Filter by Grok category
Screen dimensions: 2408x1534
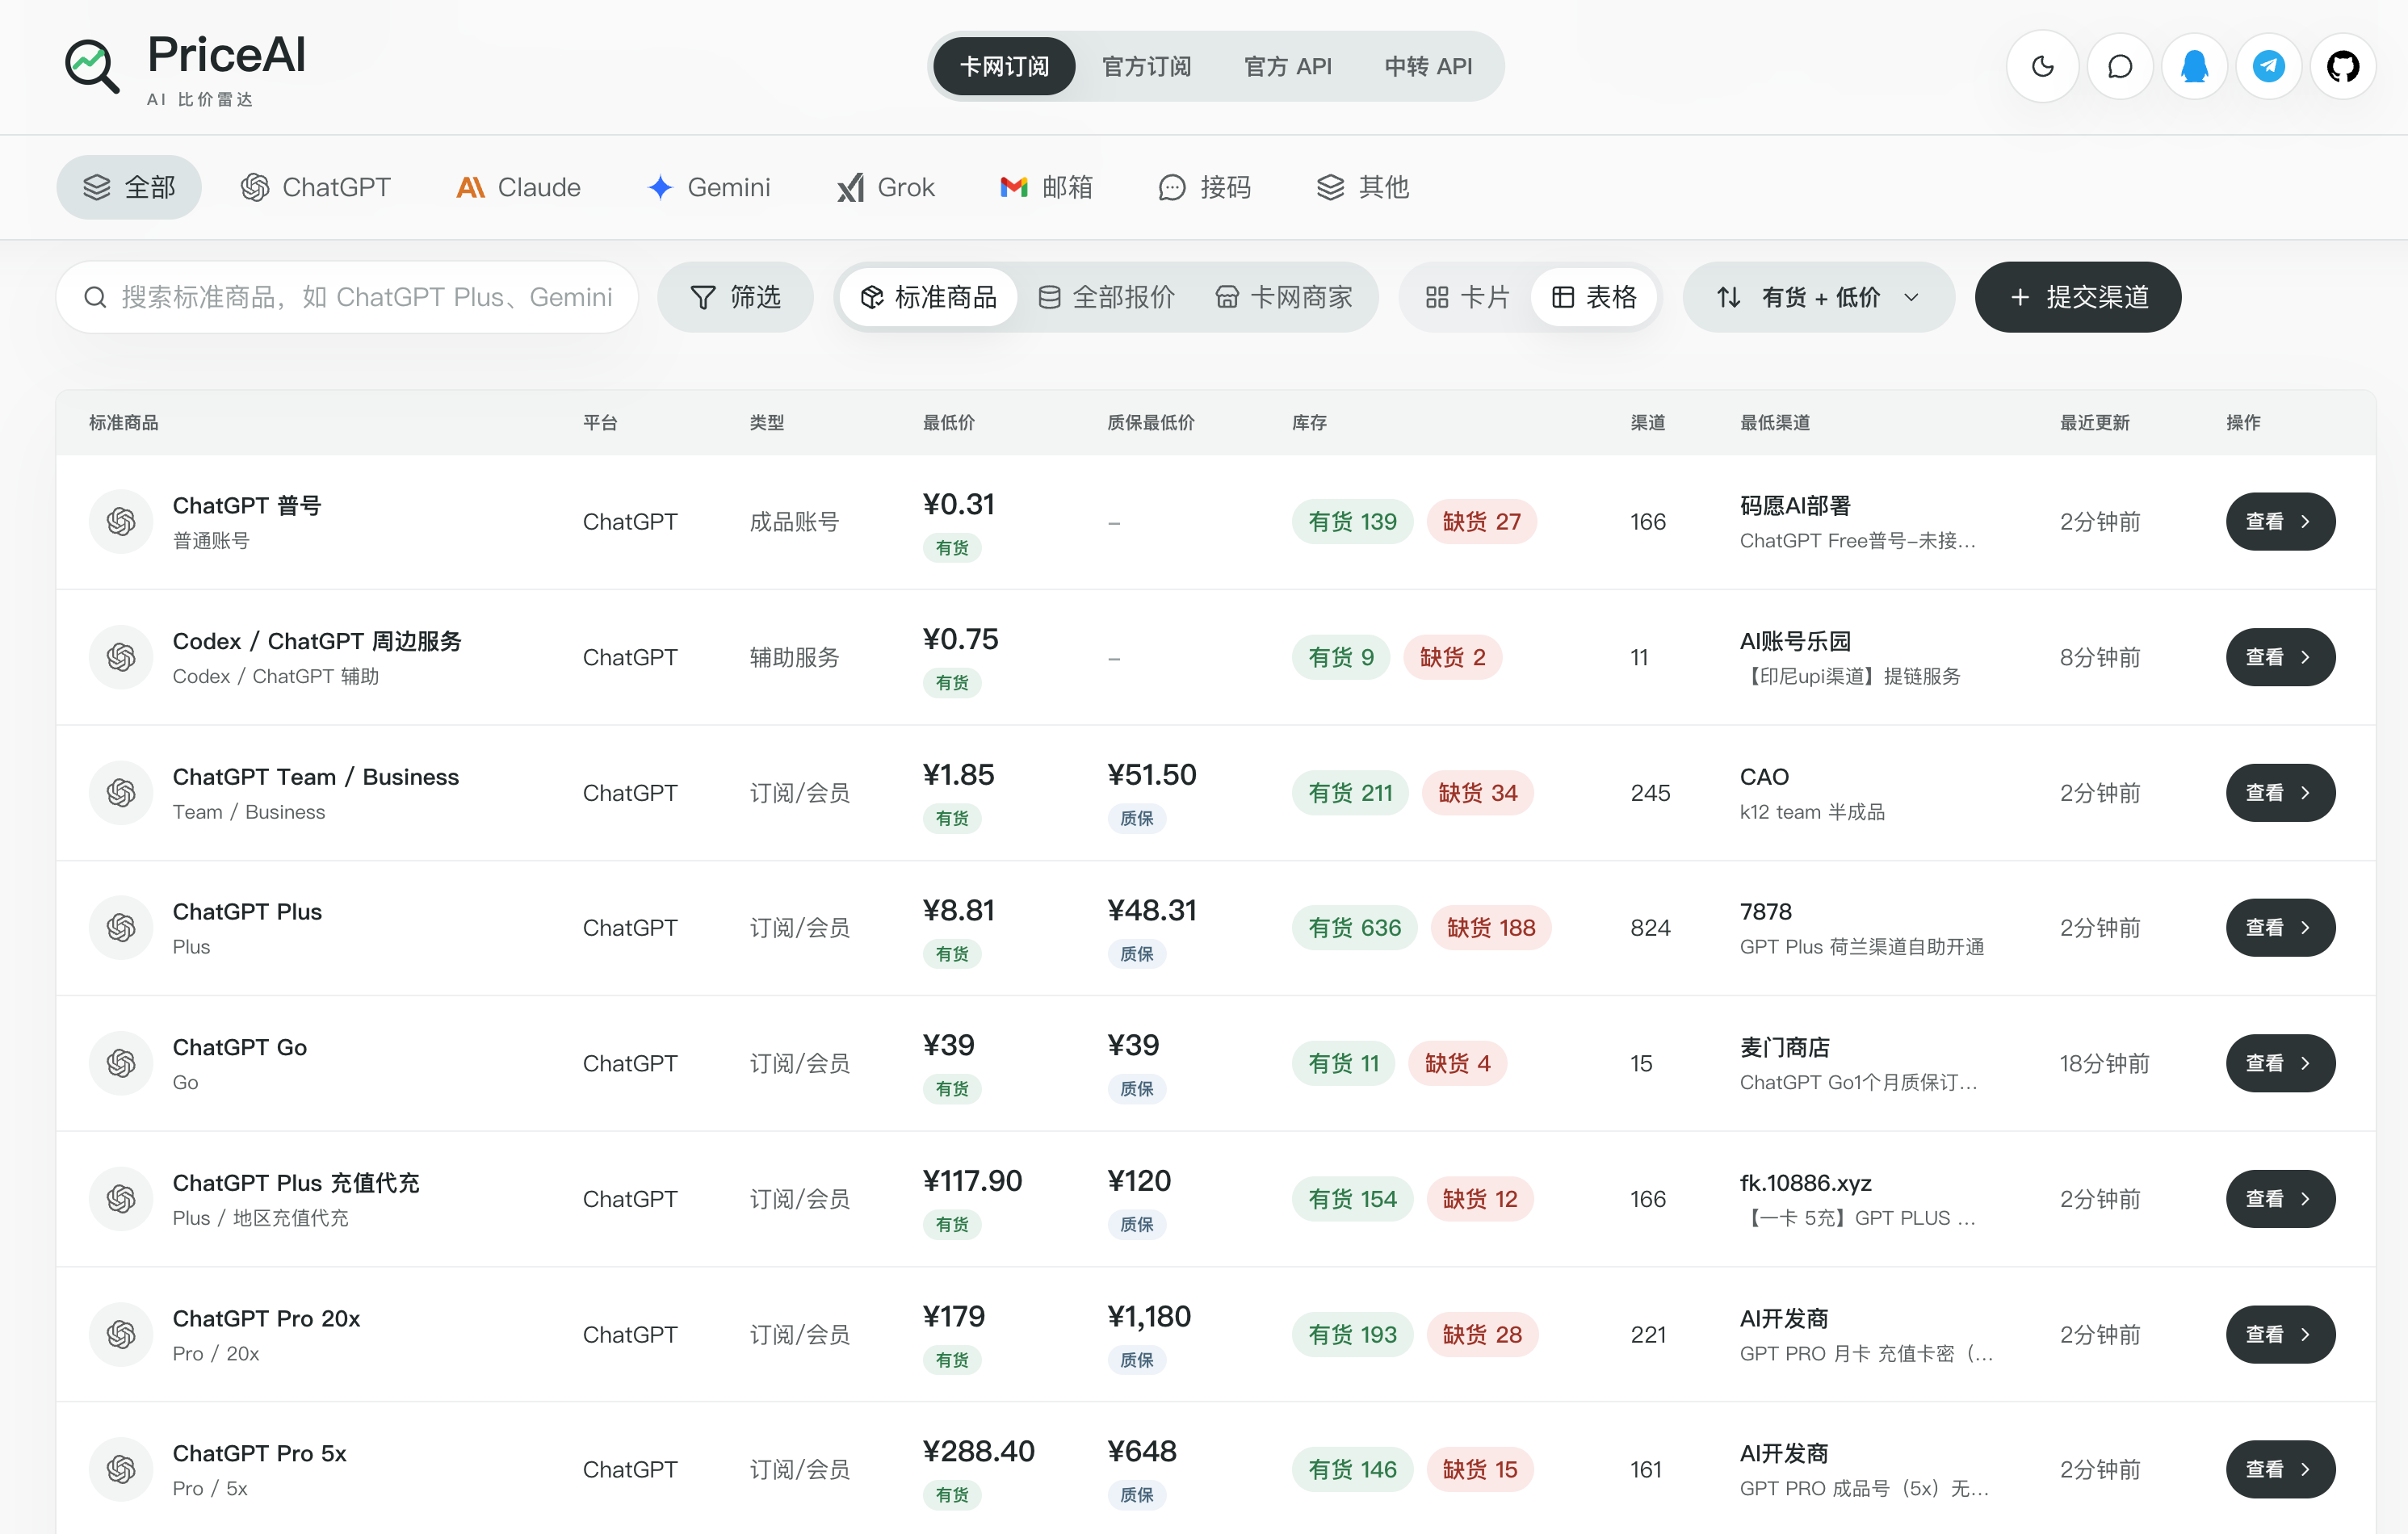(x=886, y=187)
